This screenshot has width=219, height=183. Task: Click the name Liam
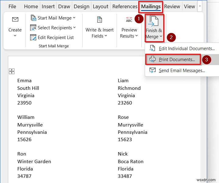point(123,81)
